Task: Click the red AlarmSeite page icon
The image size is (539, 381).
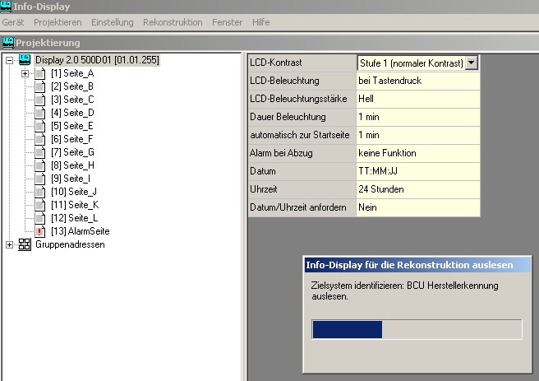Action: (39, 232)
